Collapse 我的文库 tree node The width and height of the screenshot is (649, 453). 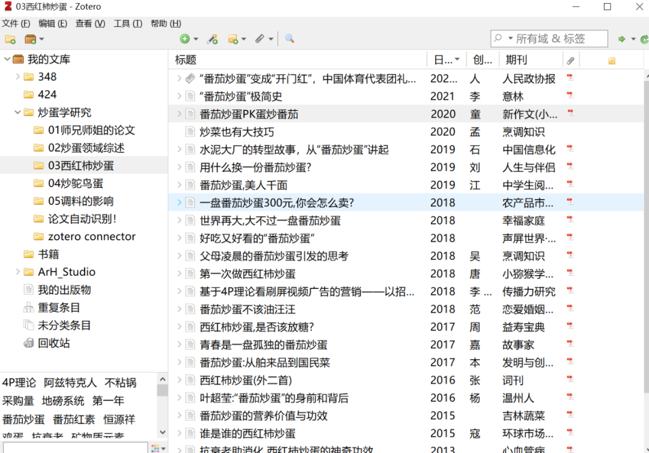click(x=7, y=59)
